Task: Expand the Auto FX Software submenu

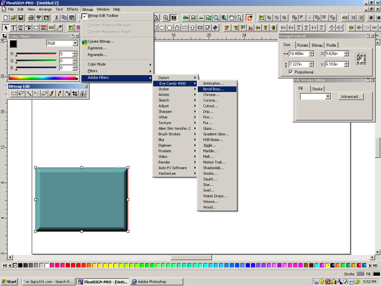Action: tap(175, 168)
